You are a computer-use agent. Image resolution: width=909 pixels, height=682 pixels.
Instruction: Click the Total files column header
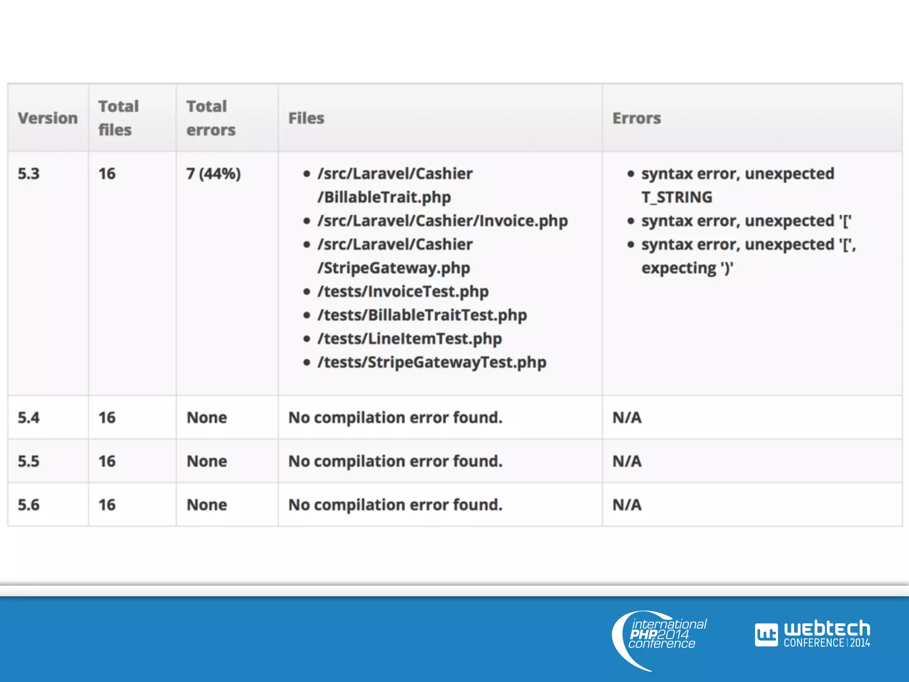point(119,118)
